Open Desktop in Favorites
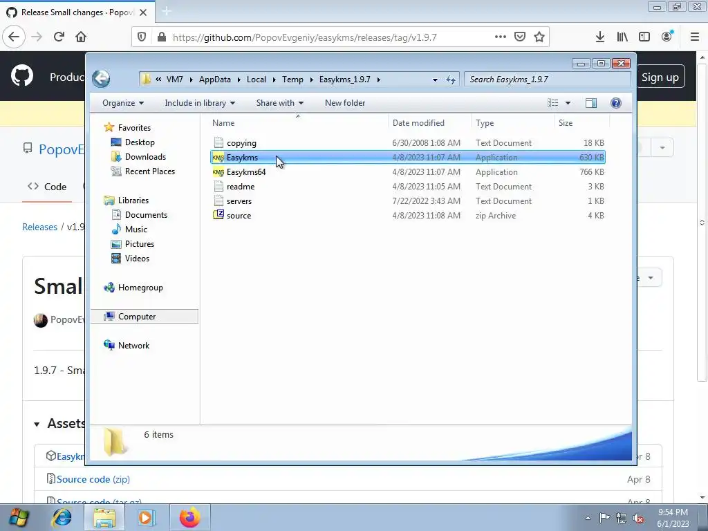This screenshot has height=531, width=708. [140, 142]
